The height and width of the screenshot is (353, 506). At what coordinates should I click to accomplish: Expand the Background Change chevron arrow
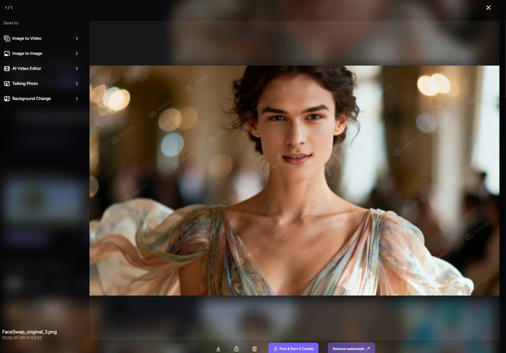pyautogui.click(x=77, y=99)
